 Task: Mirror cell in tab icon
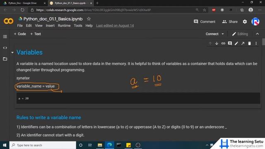coord(243,43)
